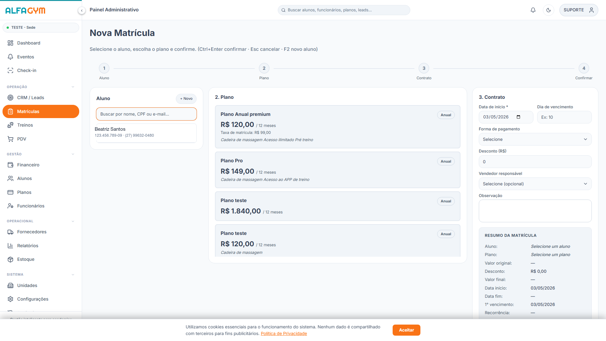Click the Relatórios bar chart icon
Viewport: 606px width, 341px height.
(x=10, y=246)
